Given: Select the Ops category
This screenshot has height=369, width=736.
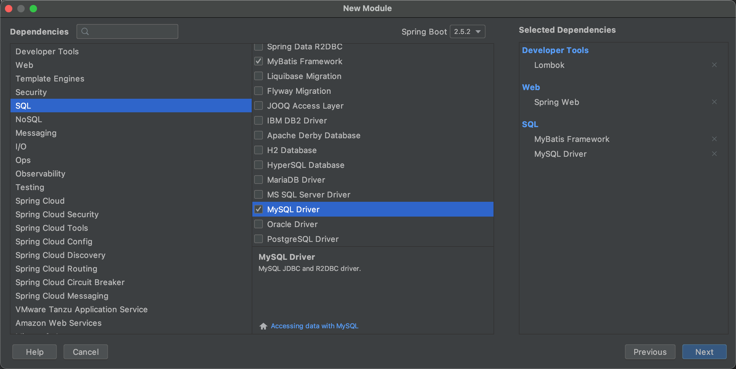Looking at the screenshot, I should click(131, 160).
